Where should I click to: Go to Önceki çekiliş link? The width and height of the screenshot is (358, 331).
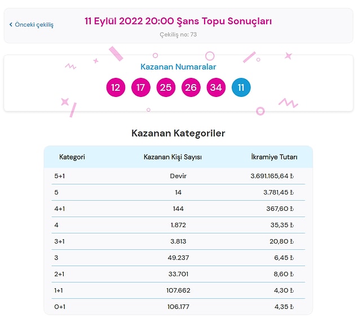(x=31, y=24)
